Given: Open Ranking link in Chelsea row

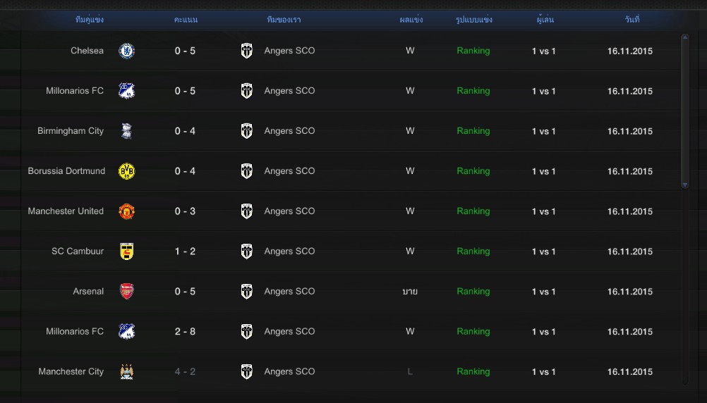Looking at the screenshot, I should pyautogui.click(x=473, y=51).
